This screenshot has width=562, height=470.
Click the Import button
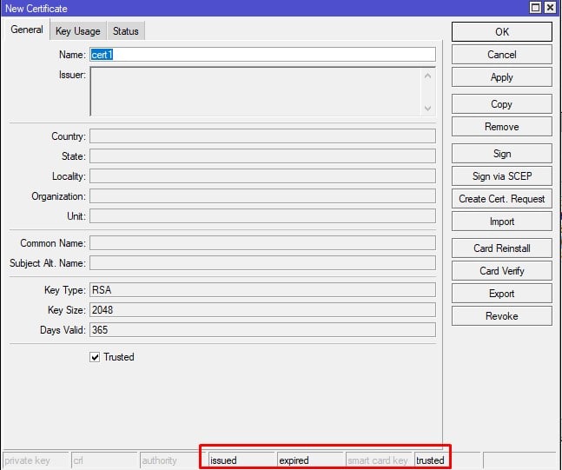pos(502,222)
